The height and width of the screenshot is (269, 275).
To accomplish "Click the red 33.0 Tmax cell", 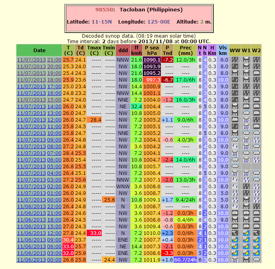I will point(94,233).
